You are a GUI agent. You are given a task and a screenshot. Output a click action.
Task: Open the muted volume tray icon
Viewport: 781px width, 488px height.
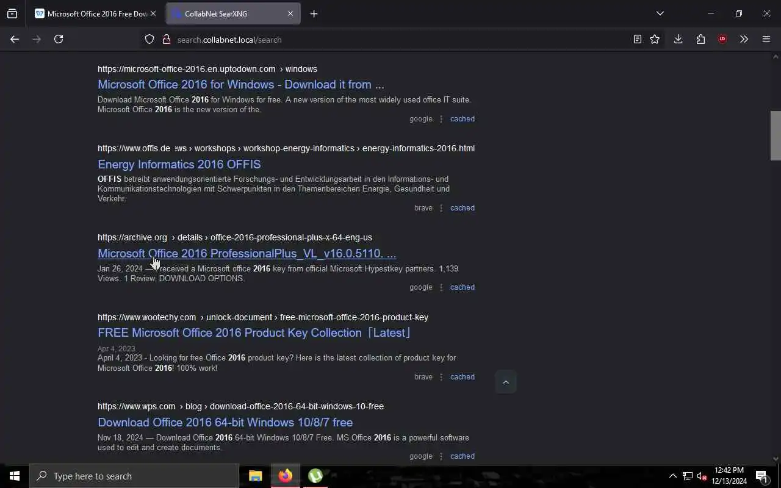point(702,476)
